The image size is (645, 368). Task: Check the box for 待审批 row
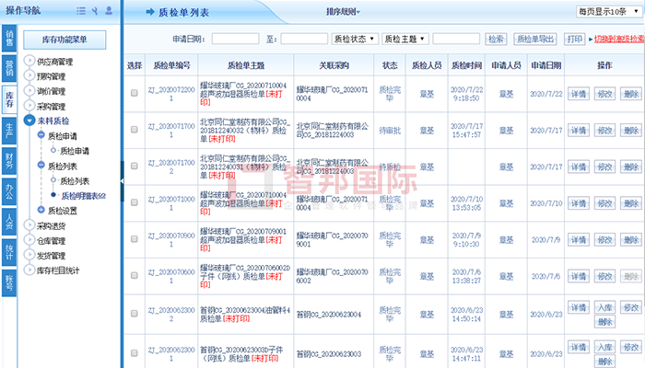[135, 130]
